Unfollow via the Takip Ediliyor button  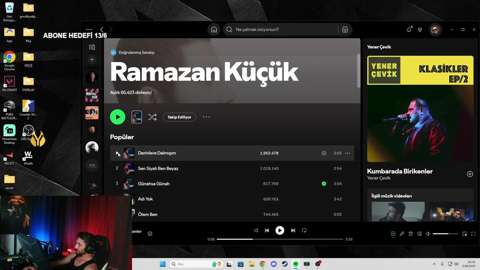[179, 117]
